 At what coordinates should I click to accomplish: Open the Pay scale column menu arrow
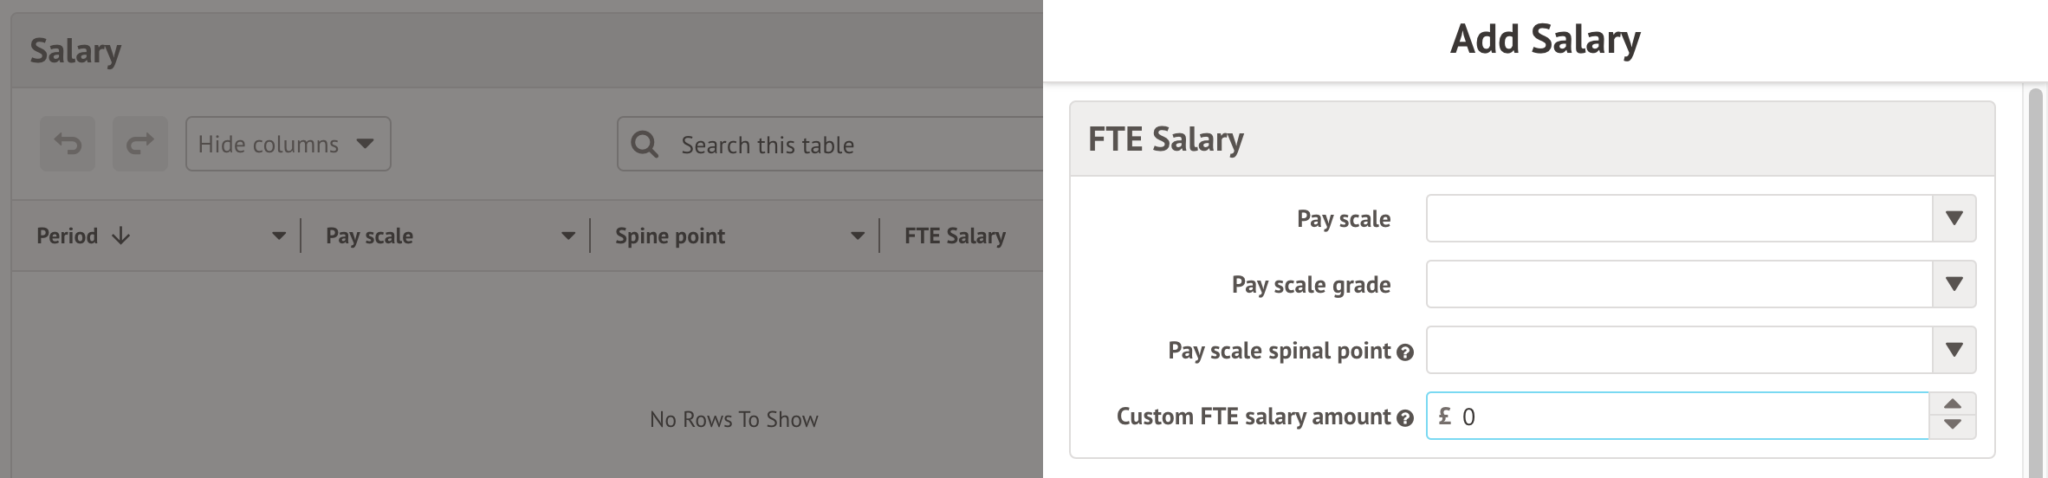point(568,236)
